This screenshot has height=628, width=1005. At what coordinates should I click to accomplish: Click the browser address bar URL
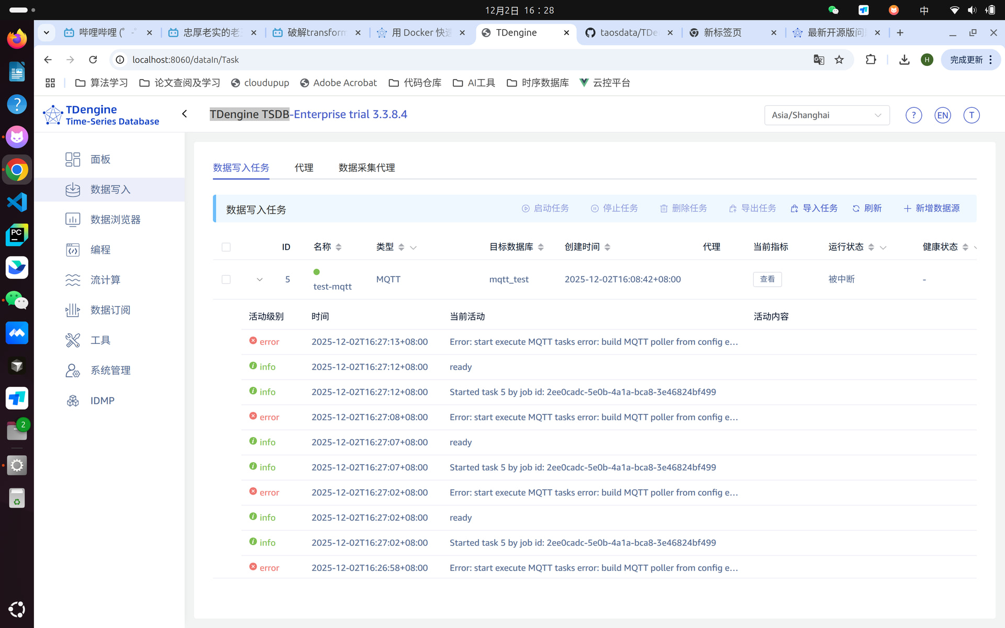click(185, 60)
